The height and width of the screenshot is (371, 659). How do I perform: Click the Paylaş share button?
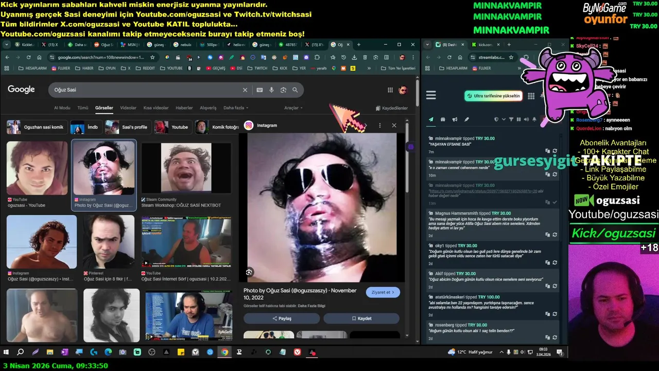click(x=282, y=318)
